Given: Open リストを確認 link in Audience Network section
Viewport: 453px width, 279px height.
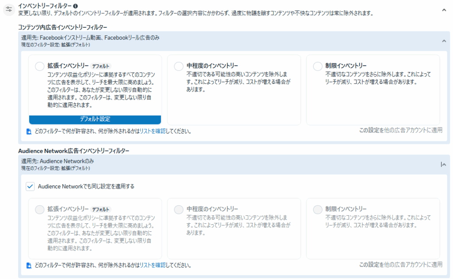Looking at the screenshot, I should coord(153,265).
